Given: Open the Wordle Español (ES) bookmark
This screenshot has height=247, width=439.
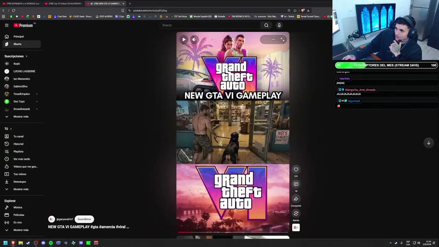Looking at the screenshot, I should point(201,16).
